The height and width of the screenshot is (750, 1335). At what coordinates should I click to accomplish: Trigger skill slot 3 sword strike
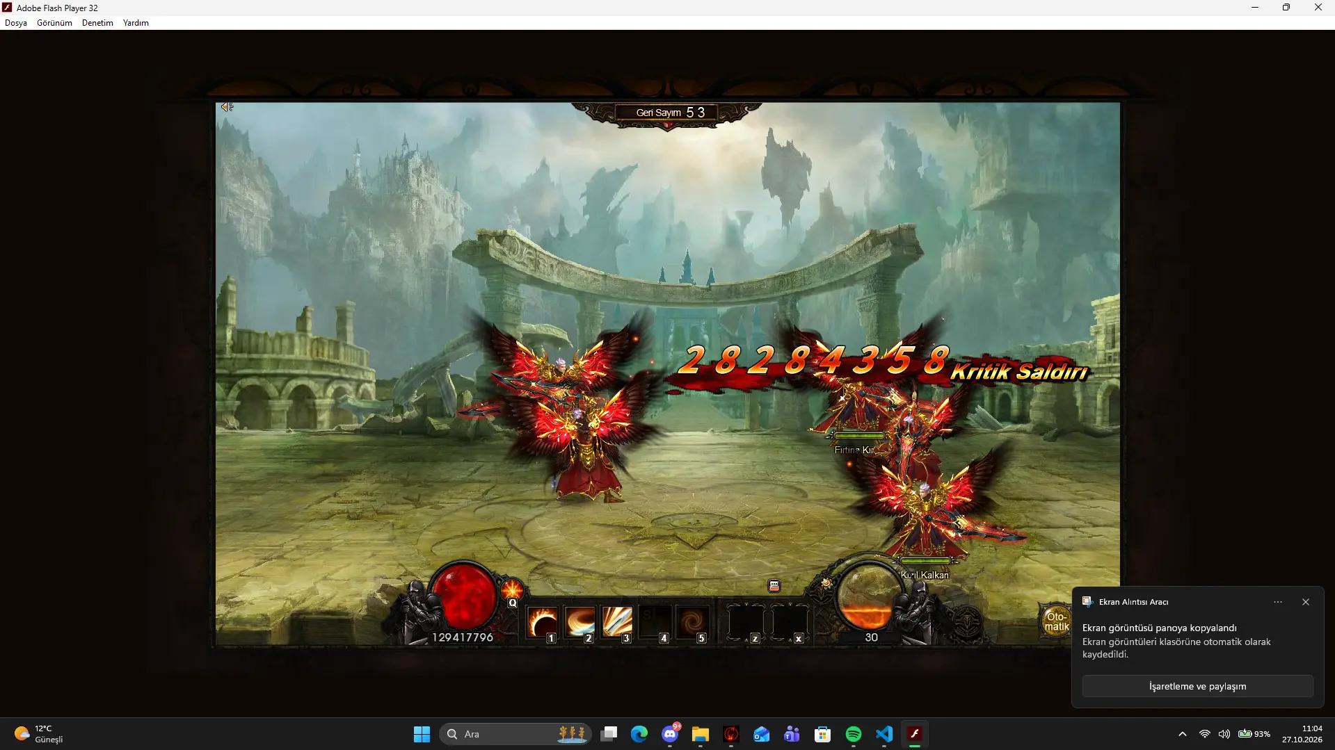coord(617,622)
